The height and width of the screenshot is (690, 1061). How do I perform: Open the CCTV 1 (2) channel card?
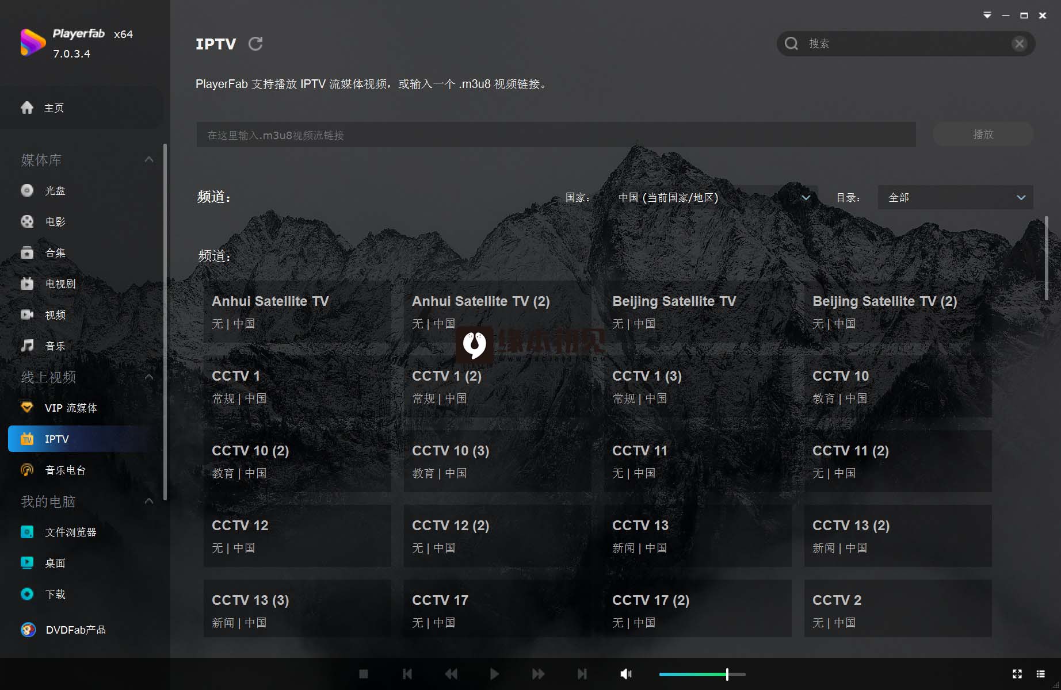(x=498, y=386)
